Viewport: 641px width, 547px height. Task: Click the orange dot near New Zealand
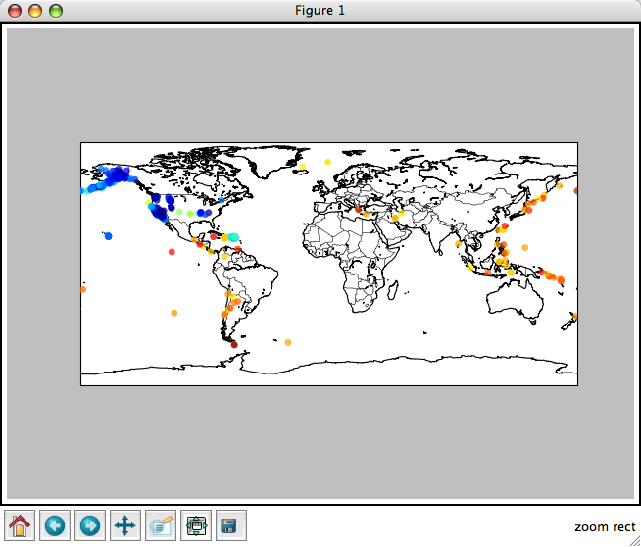pos(574,316)
